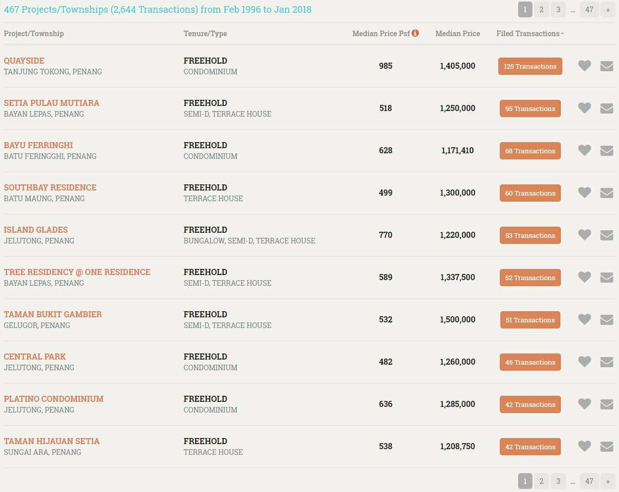The width and height of the screenshot is (619, 492).
Task: Heart the Bayu Ferringhi listing
Action: 584,150
